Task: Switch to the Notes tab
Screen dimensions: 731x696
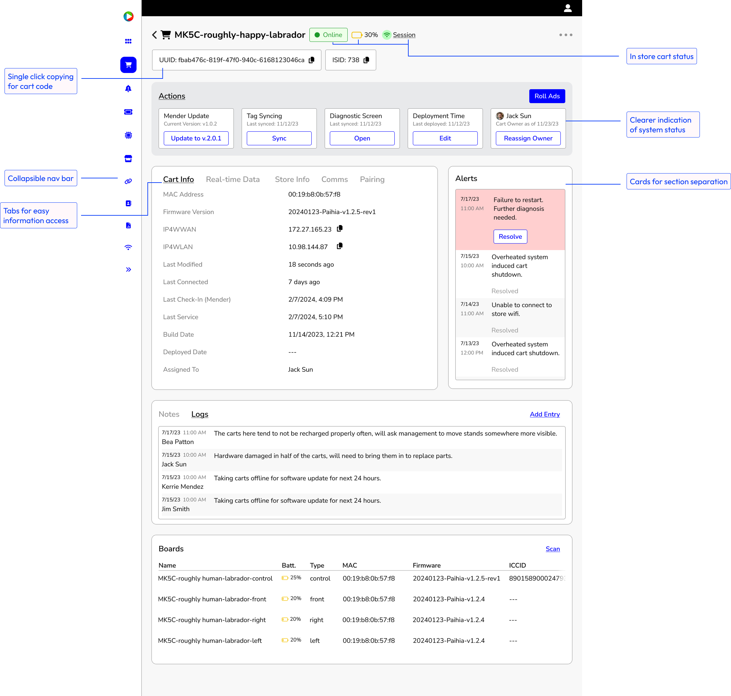Action: (169, 414)
